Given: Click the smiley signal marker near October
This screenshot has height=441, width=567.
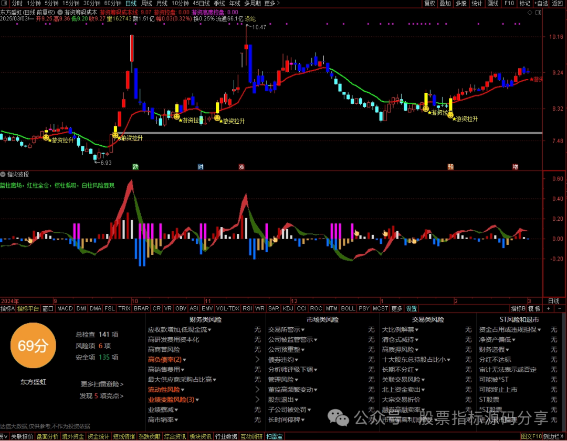Looking at the screenshot, I should coord(115,135).
